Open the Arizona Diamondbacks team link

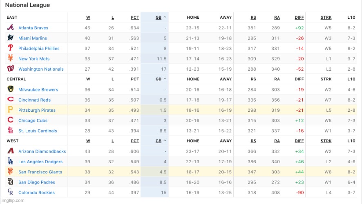click(42, 151)
